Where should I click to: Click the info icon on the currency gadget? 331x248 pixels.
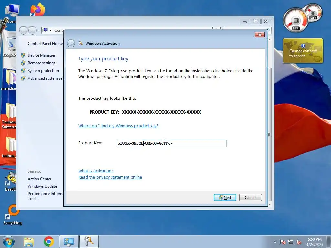[303, 46]
